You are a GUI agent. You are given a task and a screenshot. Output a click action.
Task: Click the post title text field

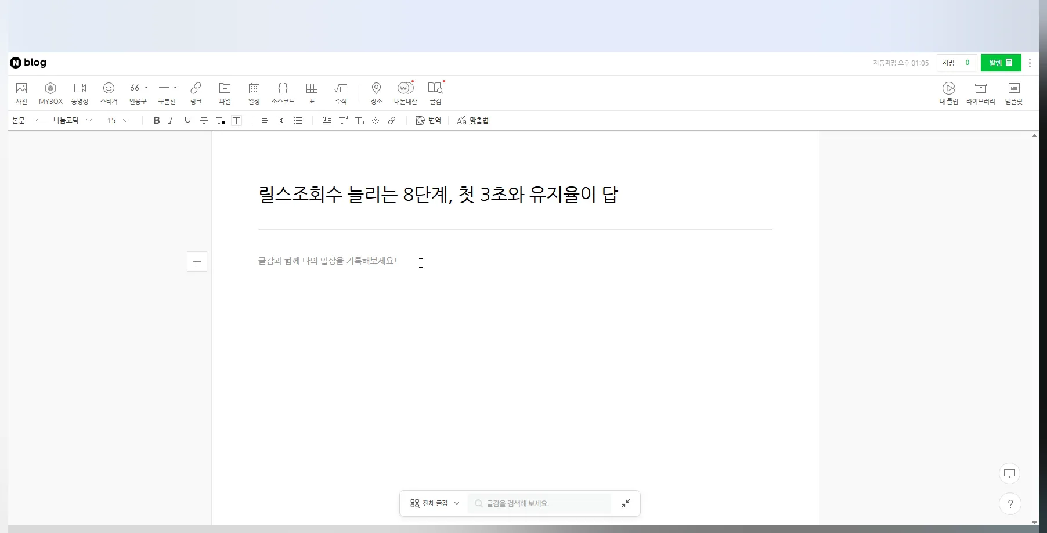pyautogui.click(x=515, y=195)
